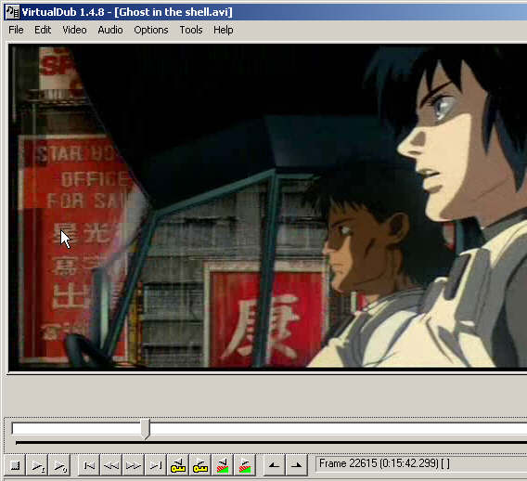This screenshot has height=481, width=527.
Task: Click the seek bar track past the thumb
Action: tap(338, 428)
